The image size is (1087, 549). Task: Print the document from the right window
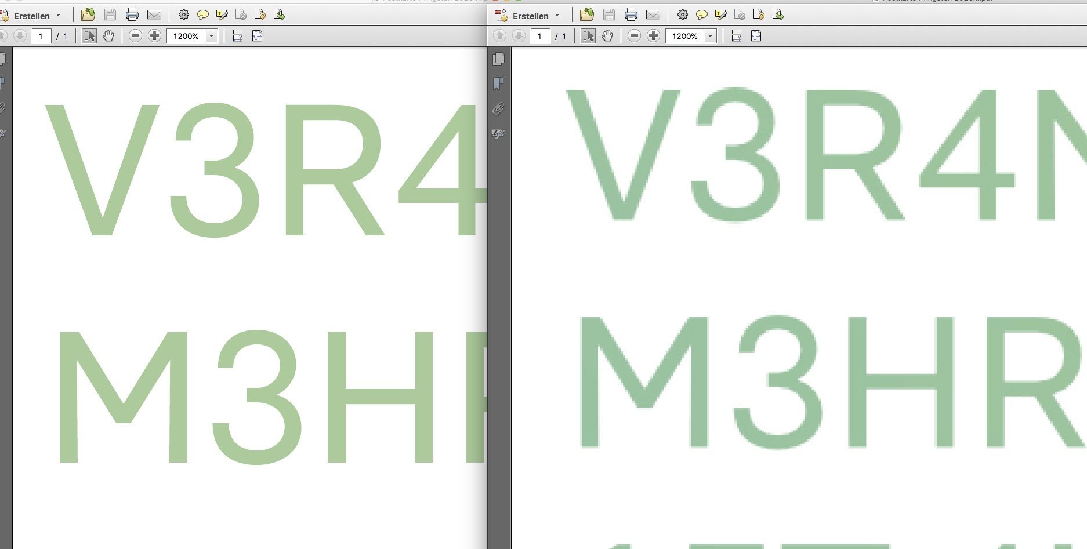tap(631, 14)
